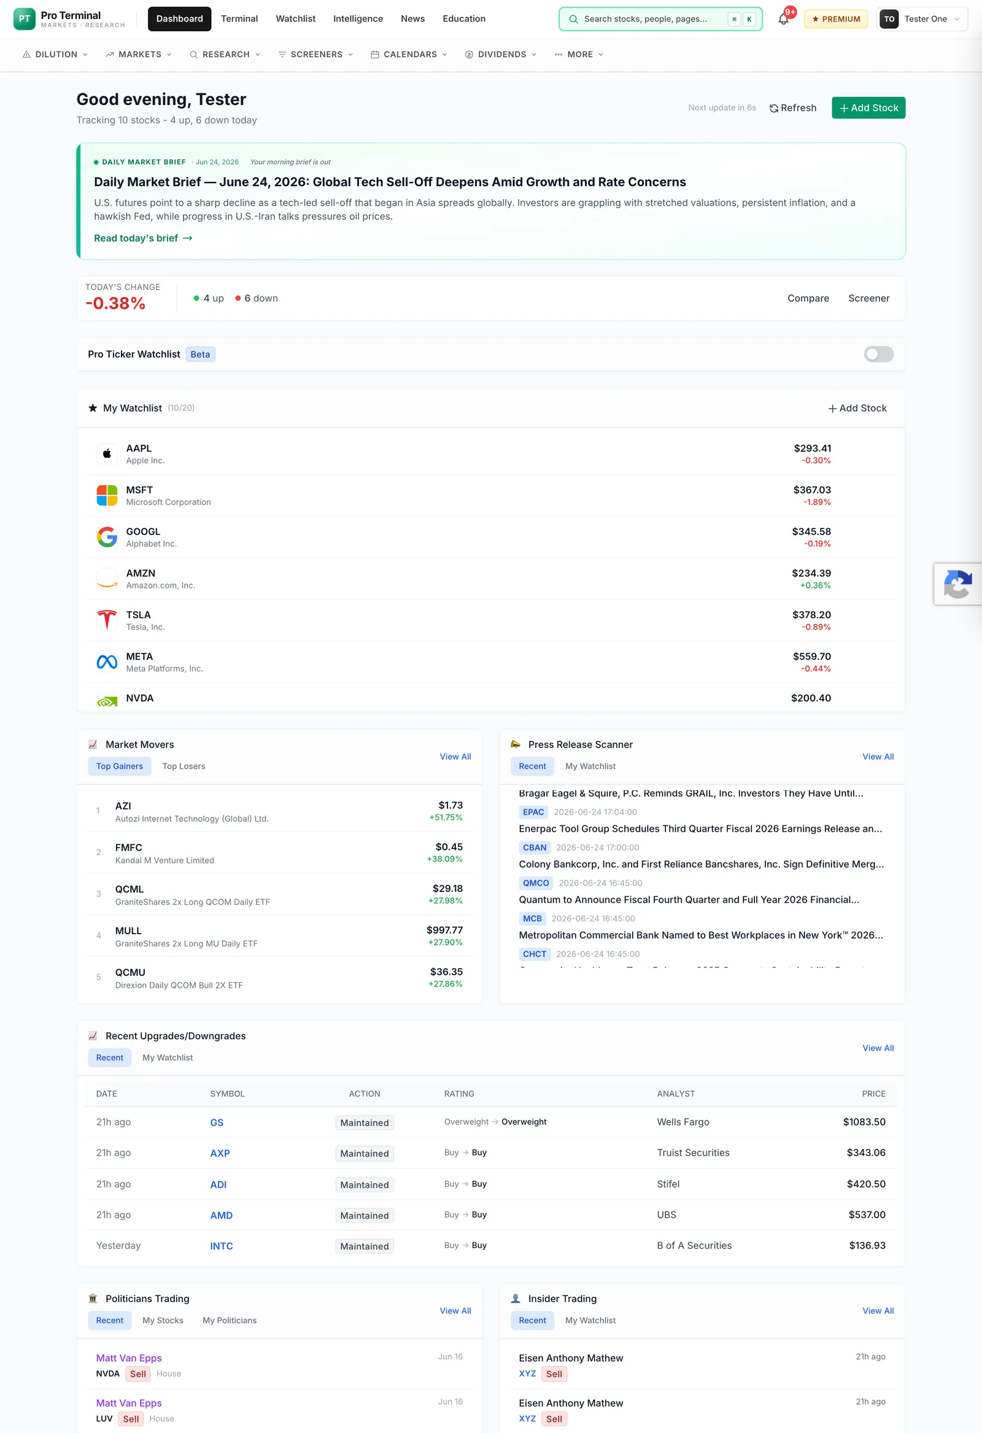982x1433 pixels.
Task: Click the Google logo in GOOGL row
Action: (x=107, y=537)
